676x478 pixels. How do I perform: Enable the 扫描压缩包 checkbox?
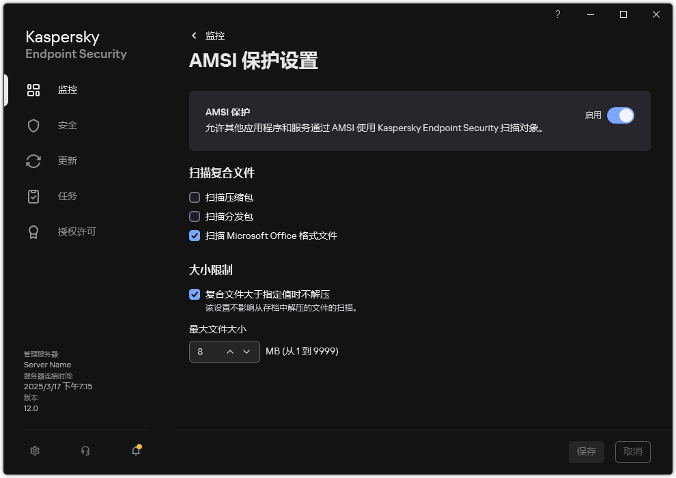pyautogui.click(x=194, y=197)
